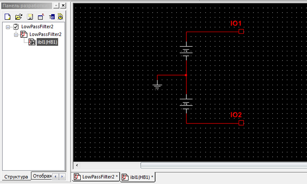The height and width of the screenshot is (184, 307).
Task: Open a workspace with the folder icon
Action: click(x=18, y=17)
